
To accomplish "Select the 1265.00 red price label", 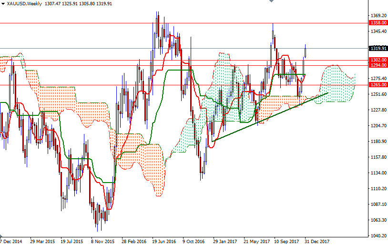I will (378, 85).
